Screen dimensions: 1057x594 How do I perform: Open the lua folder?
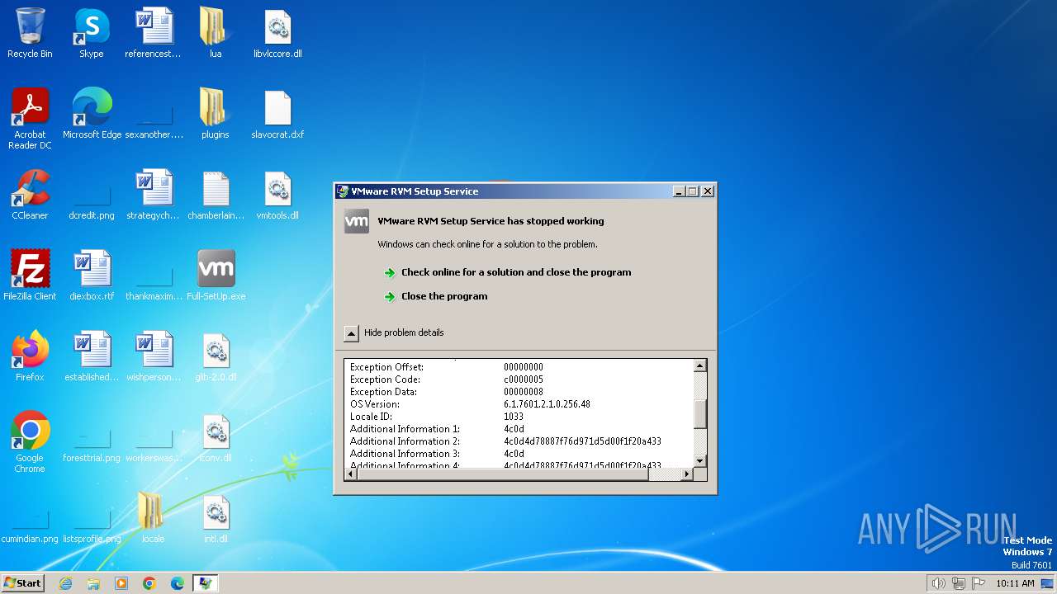215,34
